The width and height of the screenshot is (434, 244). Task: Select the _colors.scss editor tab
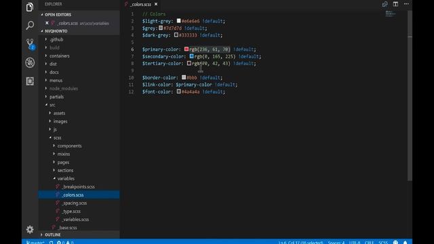141,5
